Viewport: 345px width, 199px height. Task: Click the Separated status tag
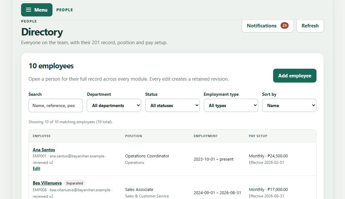pos(75,183)
